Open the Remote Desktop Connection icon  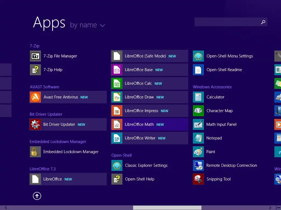pos(198,165)
